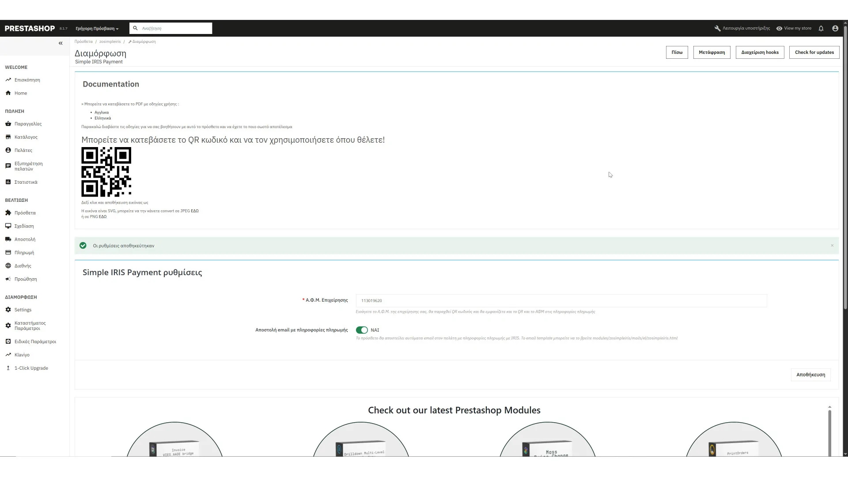The height and width of the screenshot is (477, 848).
Task: Collapse the sidebar with double-chevron icon
Action: [61, 43]
